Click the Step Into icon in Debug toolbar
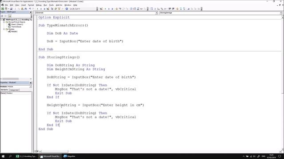Screen dimensions: 284x159 (120, 9)
